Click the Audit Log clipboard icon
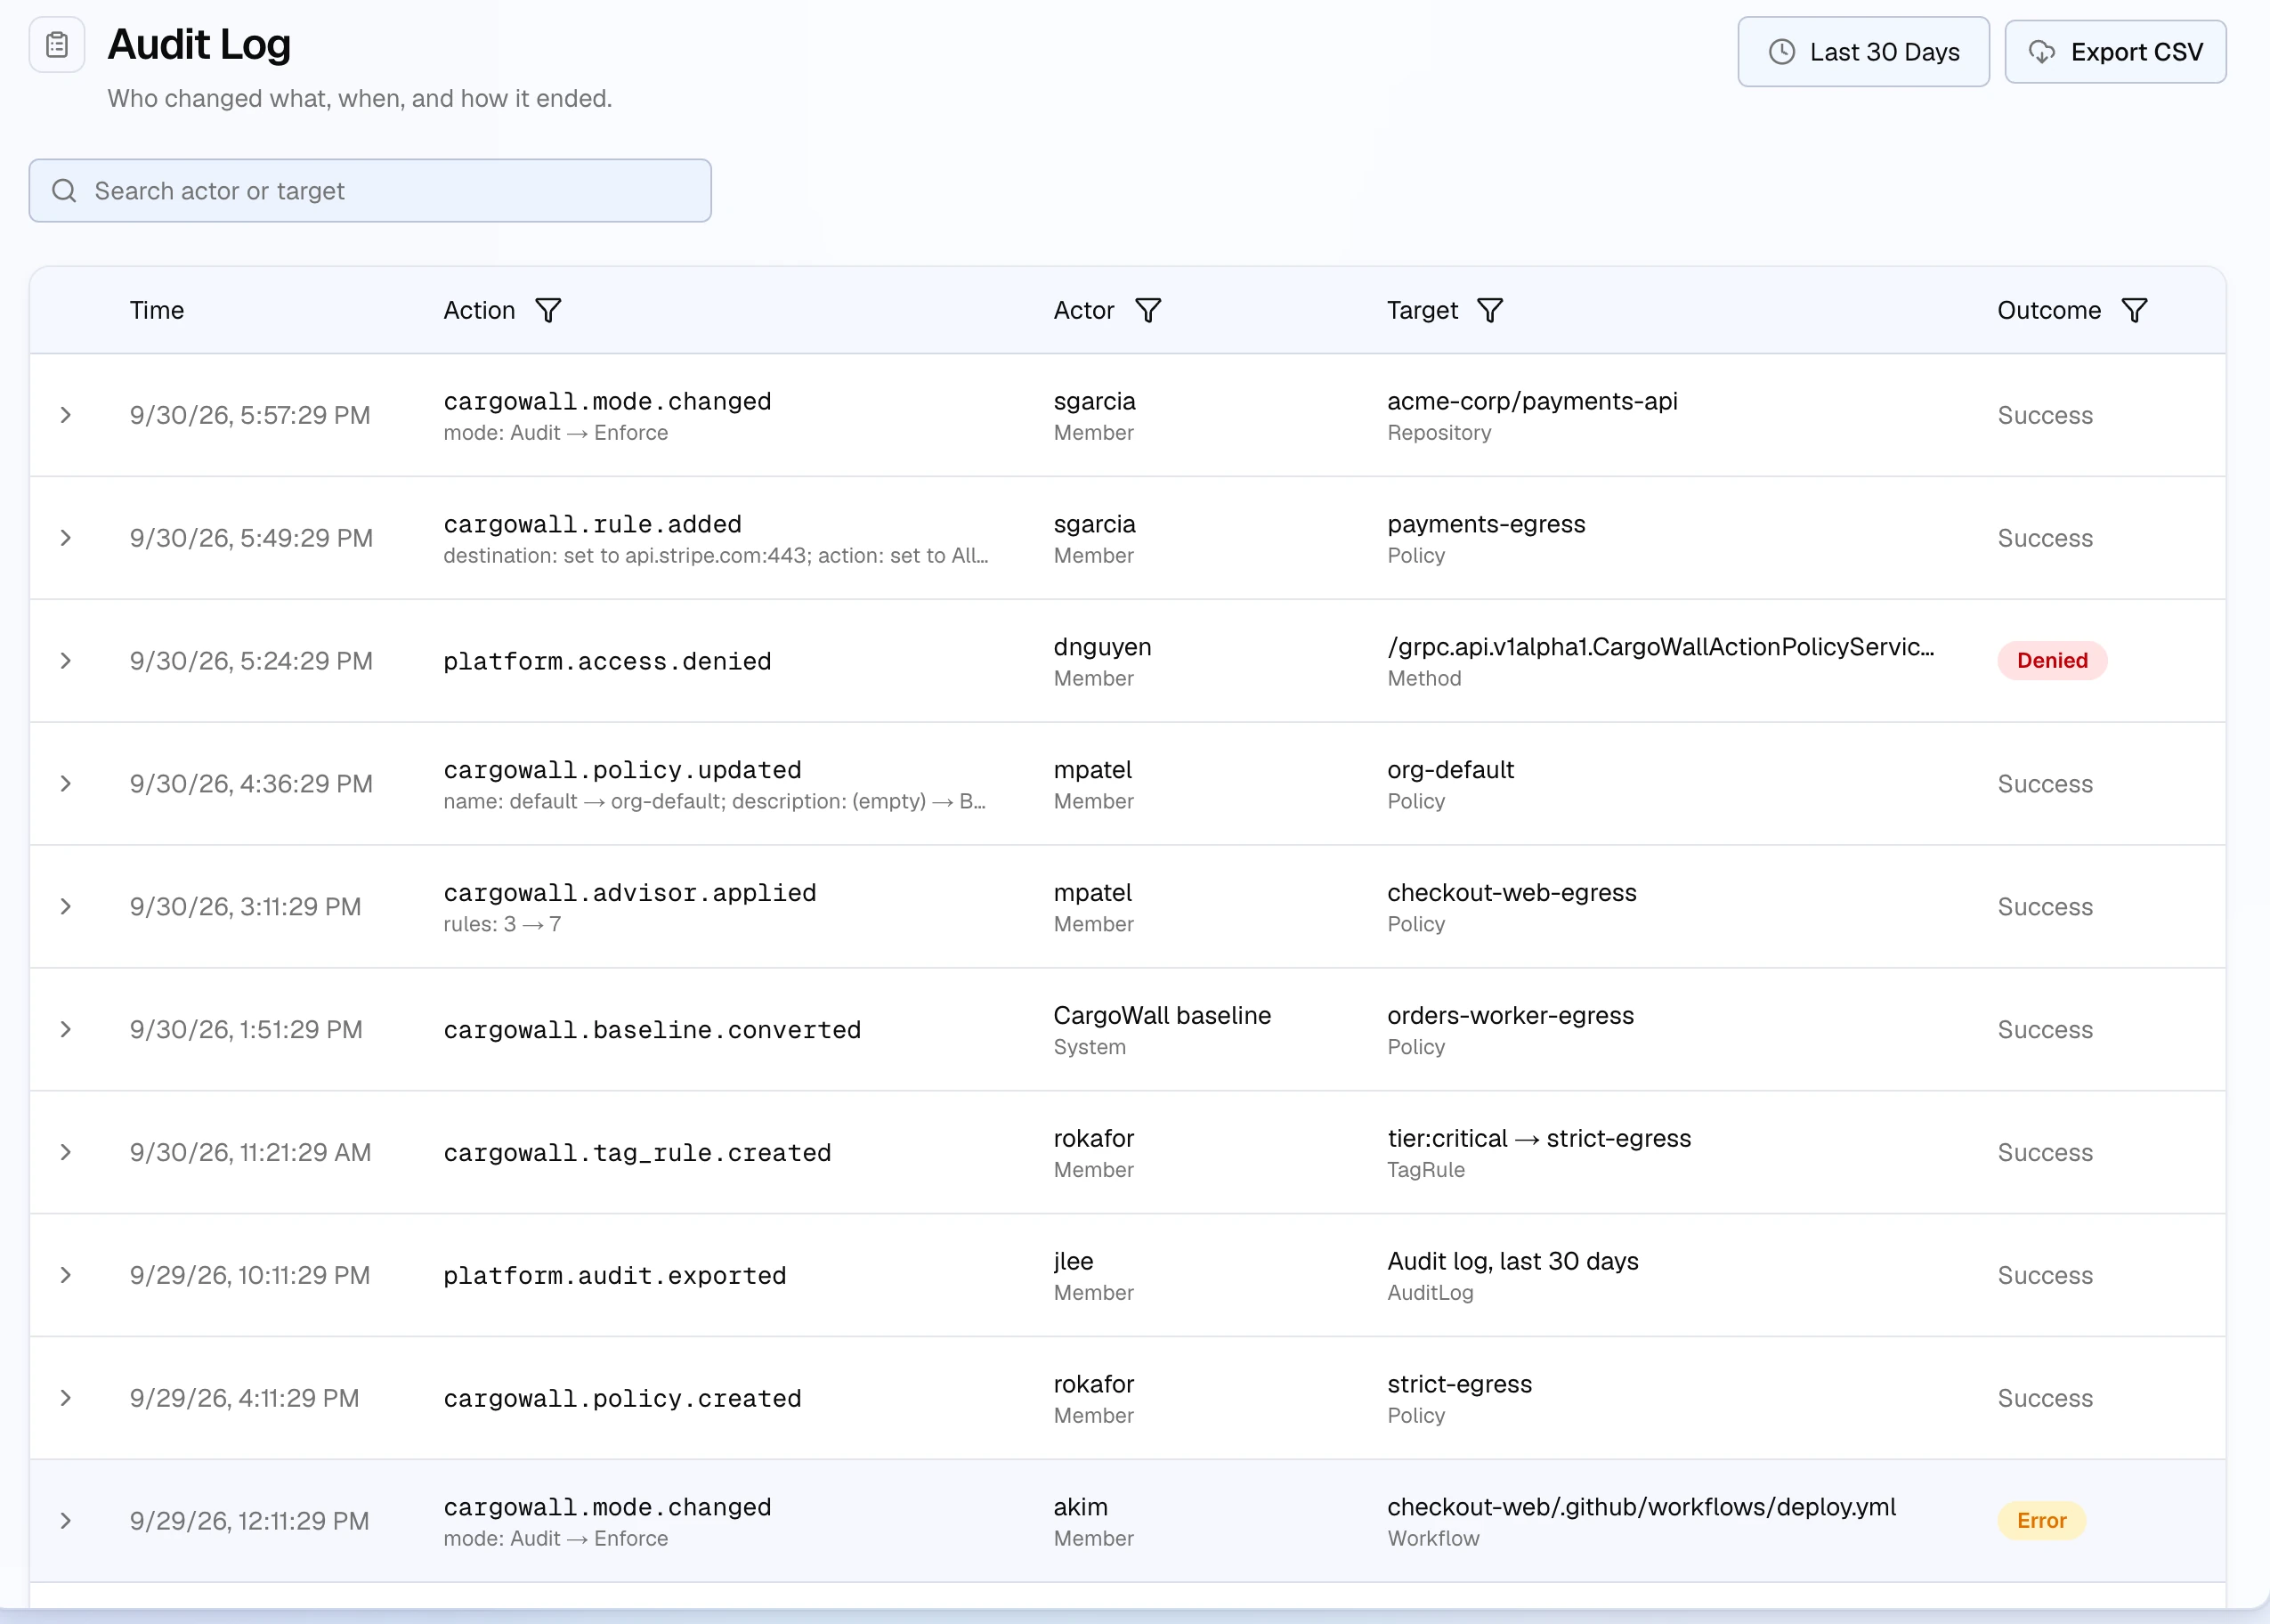This screenshot has width=2270, height=1624. click(x=57, y=45)
